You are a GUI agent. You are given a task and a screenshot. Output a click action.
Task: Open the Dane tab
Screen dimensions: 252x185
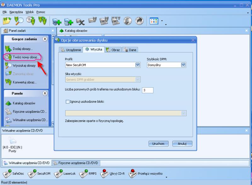click(x=130, y=50)
